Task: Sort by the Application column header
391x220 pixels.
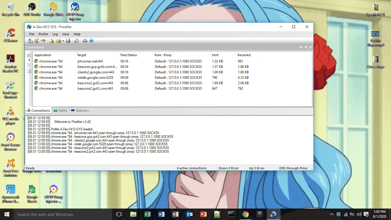Action: coord(54,55)
